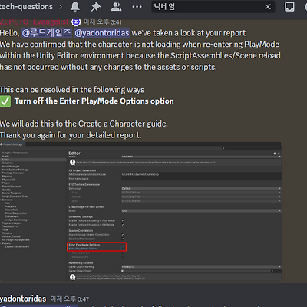Click the chevron beside tech-questions
The image size is (307, 307).
click(61, 7)
